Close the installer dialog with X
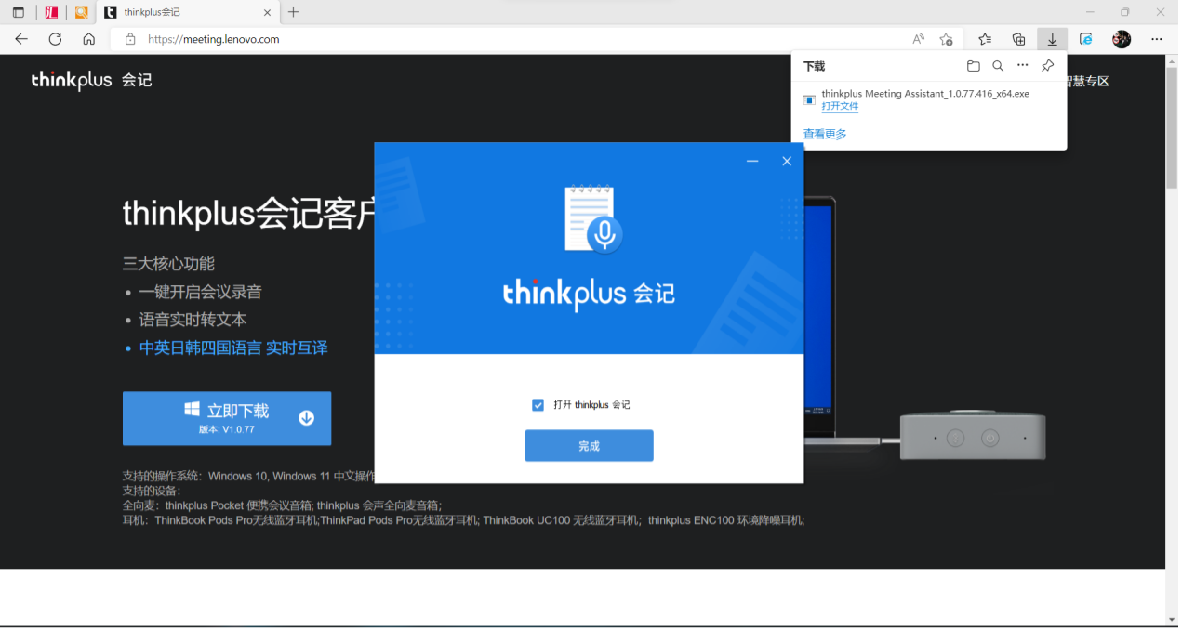Viewport: 1182px width, 630px height. pyautogui.click(x=787, y=162)
